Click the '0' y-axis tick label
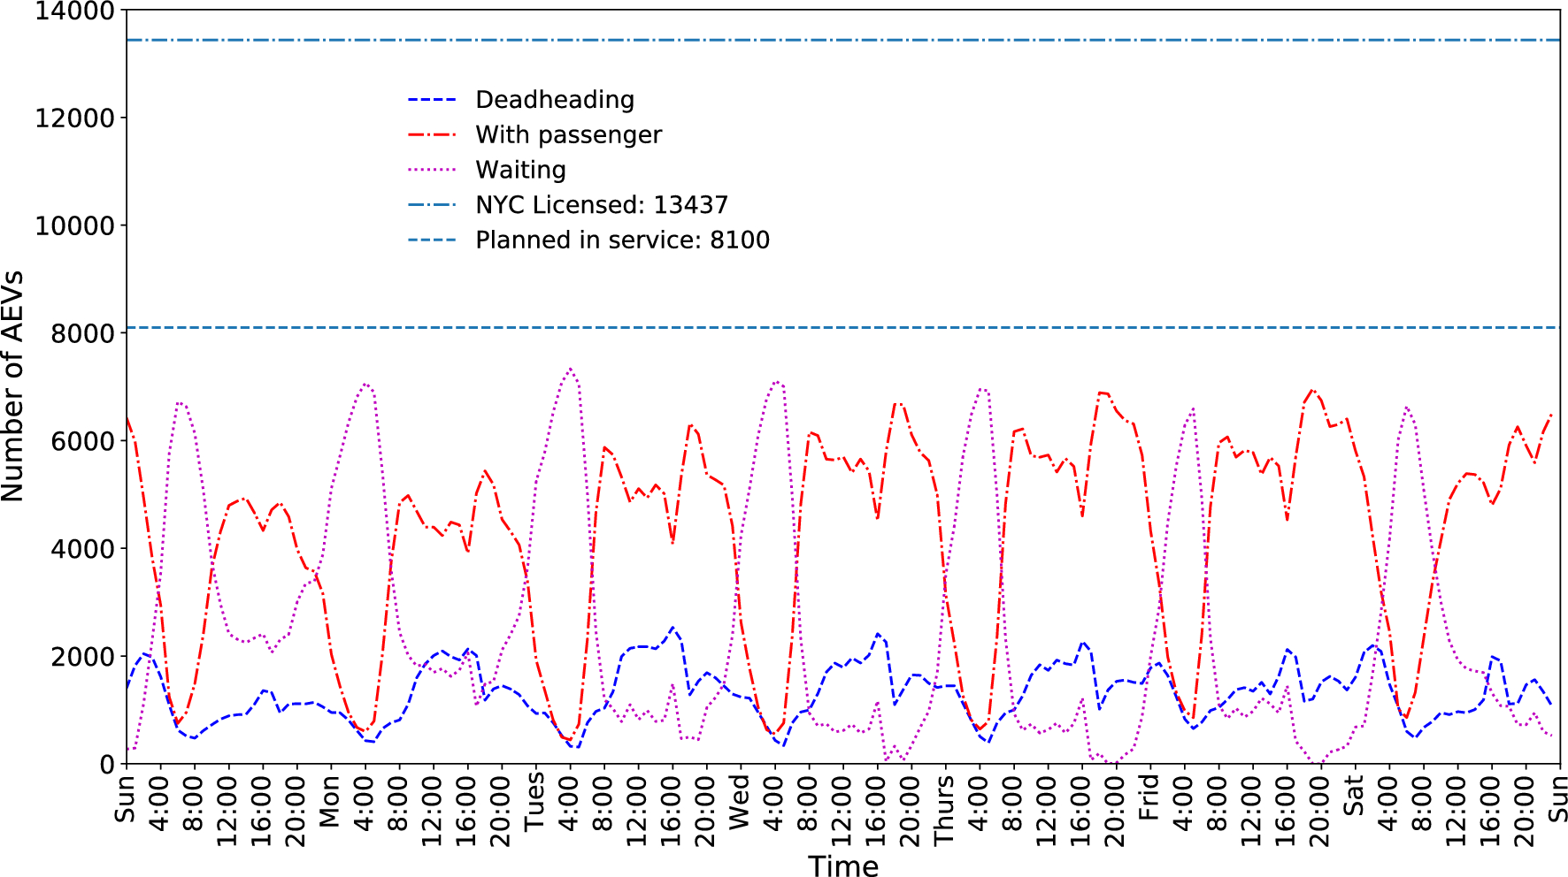The height and width of the screenshot is (877, 1568). point(107,765)
